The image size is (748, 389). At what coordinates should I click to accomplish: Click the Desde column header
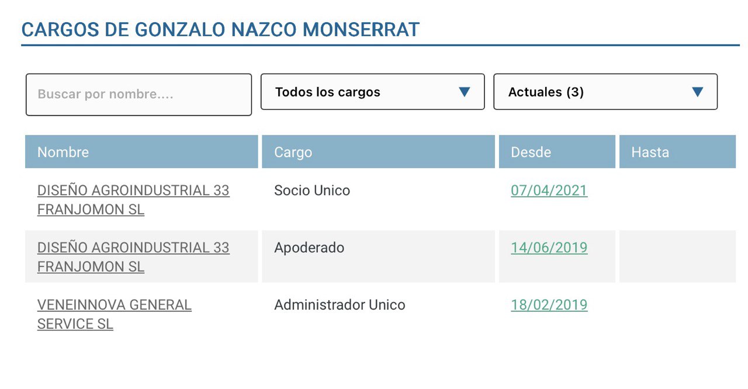(x=531, y=152)
